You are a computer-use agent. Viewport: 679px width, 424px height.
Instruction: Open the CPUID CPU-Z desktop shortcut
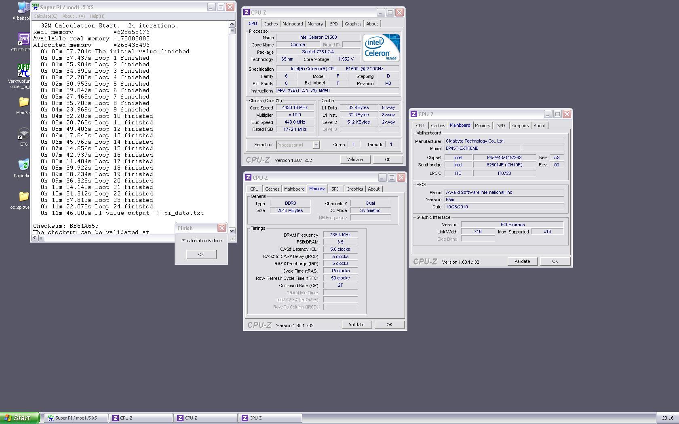click(x=23, y=42)
